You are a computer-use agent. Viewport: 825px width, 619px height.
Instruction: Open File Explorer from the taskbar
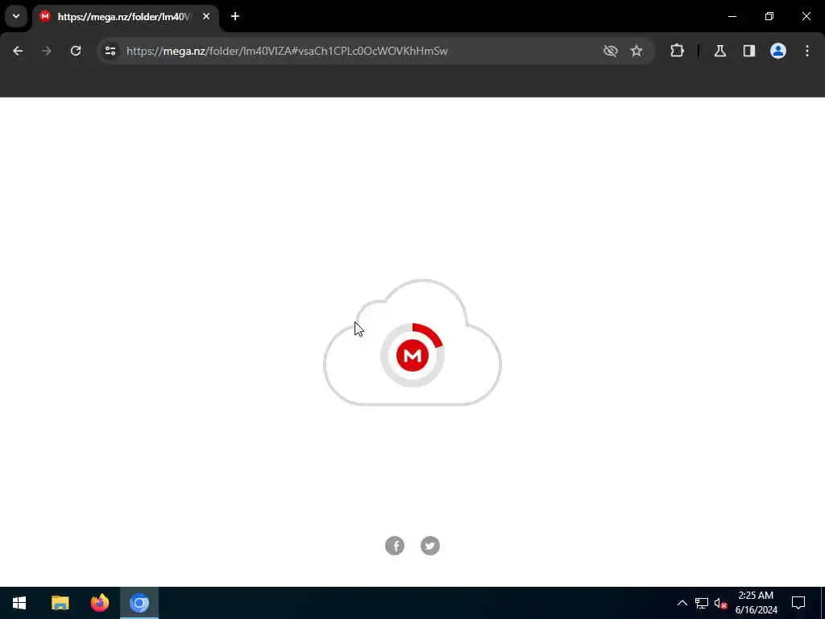[60, 603]
